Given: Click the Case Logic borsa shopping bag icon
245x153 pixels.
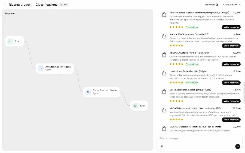Looking at the screenshot, I should tap(164, 92).
